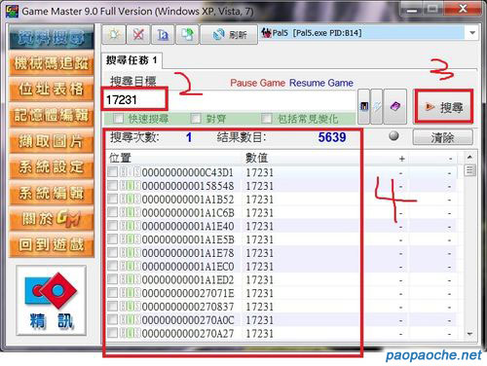Click the type icon for row 00000000001A1B52
The height and width of the screenshot is (366, 487).
[130, 199]
